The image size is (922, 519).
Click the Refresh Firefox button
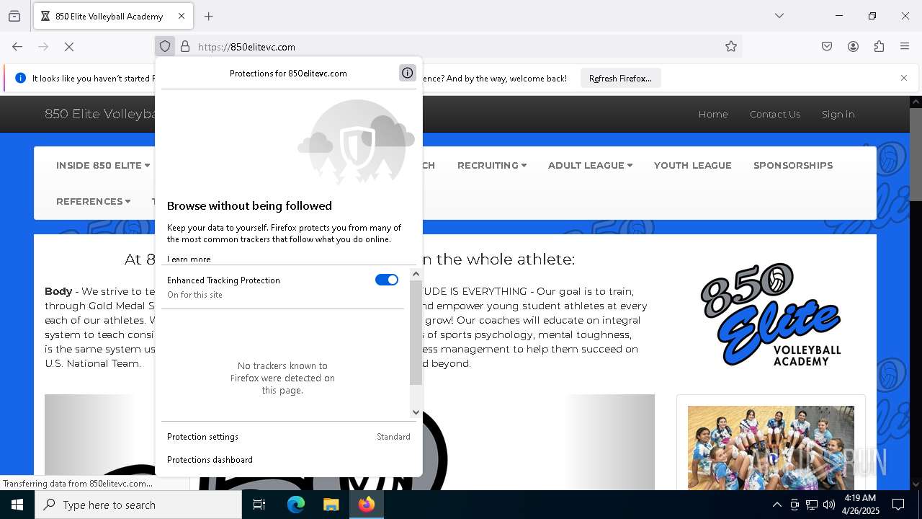[620, 79]
